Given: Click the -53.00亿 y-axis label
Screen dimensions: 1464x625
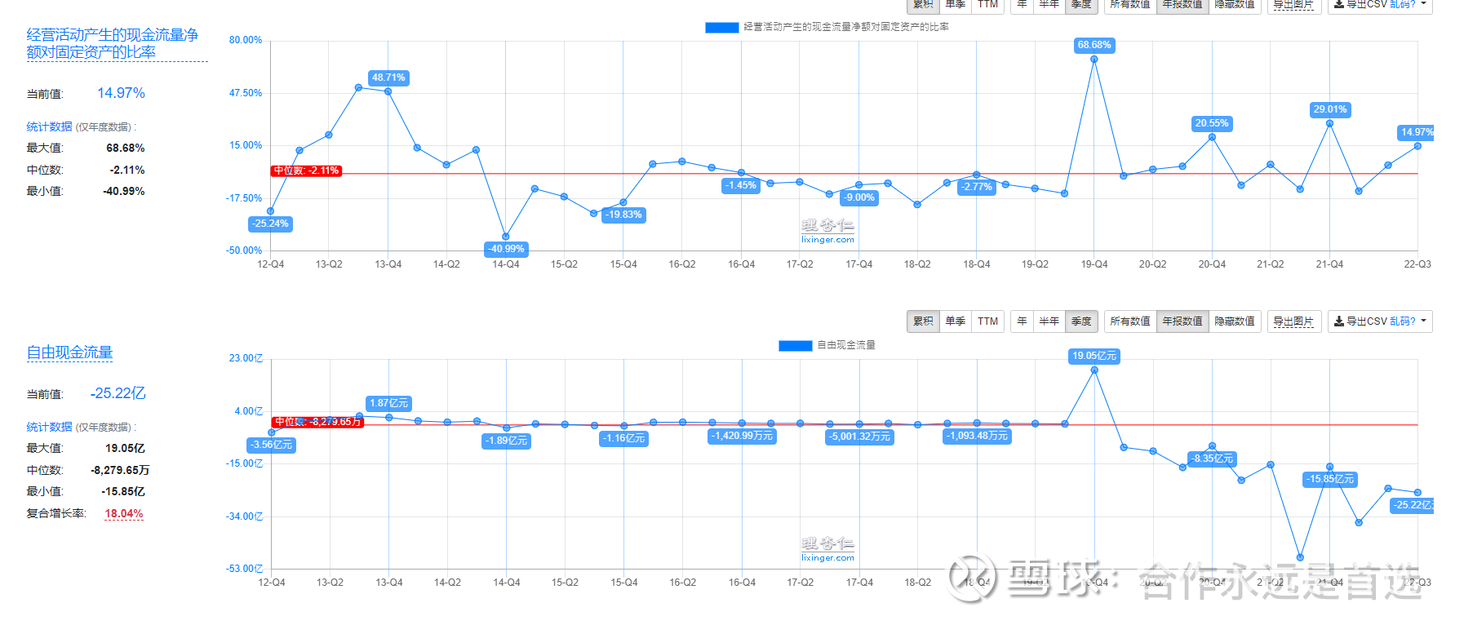Looking at the screenshot, I should click(x=245, y=569).
